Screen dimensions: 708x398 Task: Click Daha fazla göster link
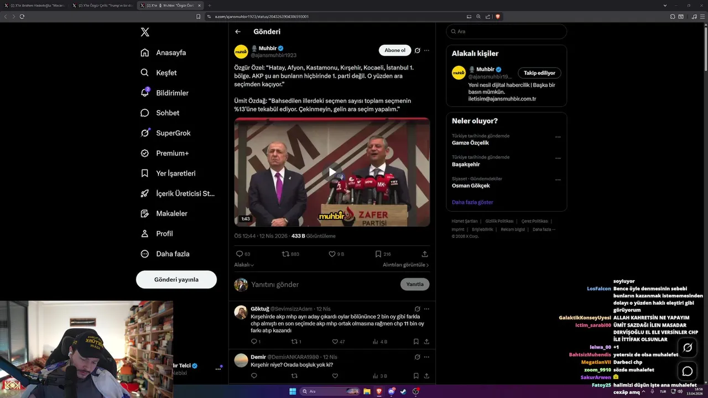(472, 202)
